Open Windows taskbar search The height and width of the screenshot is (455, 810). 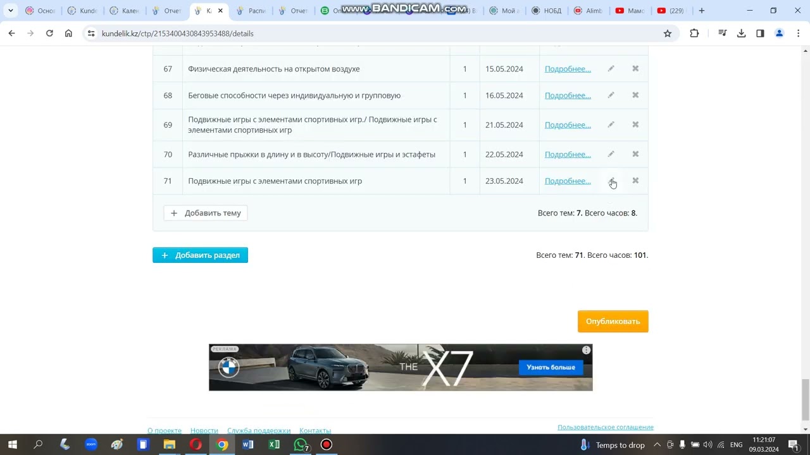(x=38, y=445)
